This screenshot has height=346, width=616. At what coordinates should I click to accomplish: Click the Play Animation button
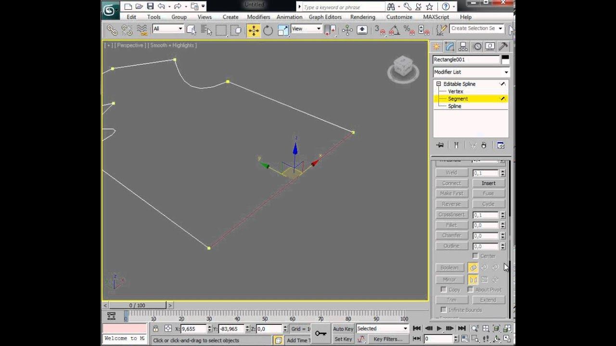pos(439,329)
